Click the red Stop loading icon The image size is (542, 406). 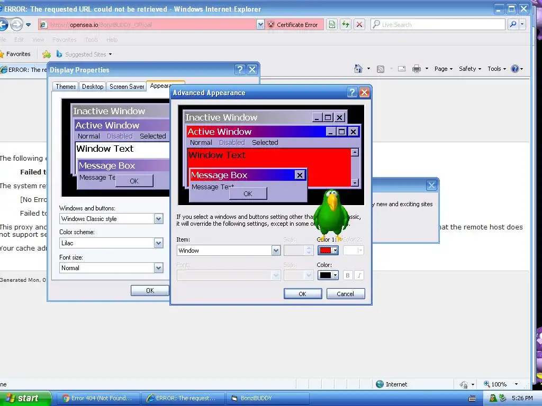[359, 24]
